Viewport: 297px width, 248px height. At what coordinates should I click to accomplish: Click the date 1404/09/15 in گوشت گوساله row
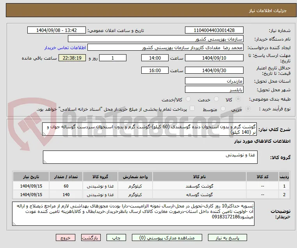click(x=31, y=195)
